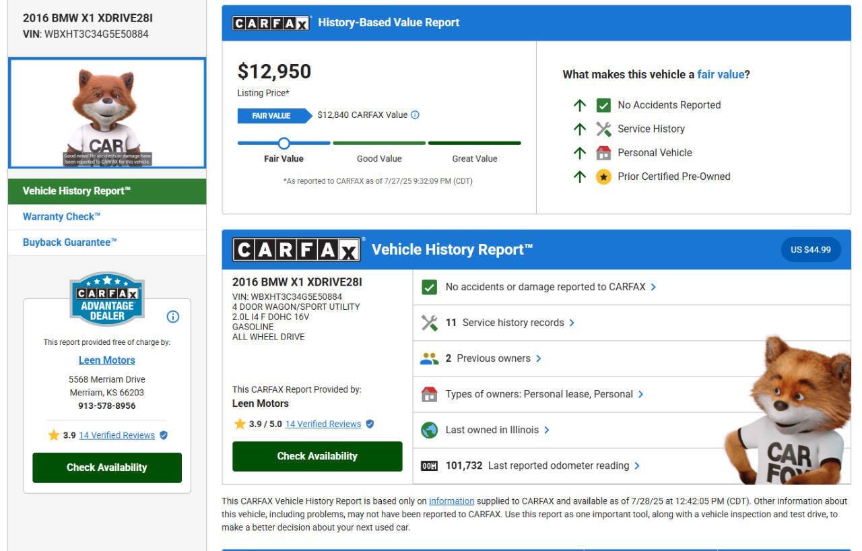This screenshot has height=551, width=862.
Task: Click the fair value link in heading
Action: (721, 75)
